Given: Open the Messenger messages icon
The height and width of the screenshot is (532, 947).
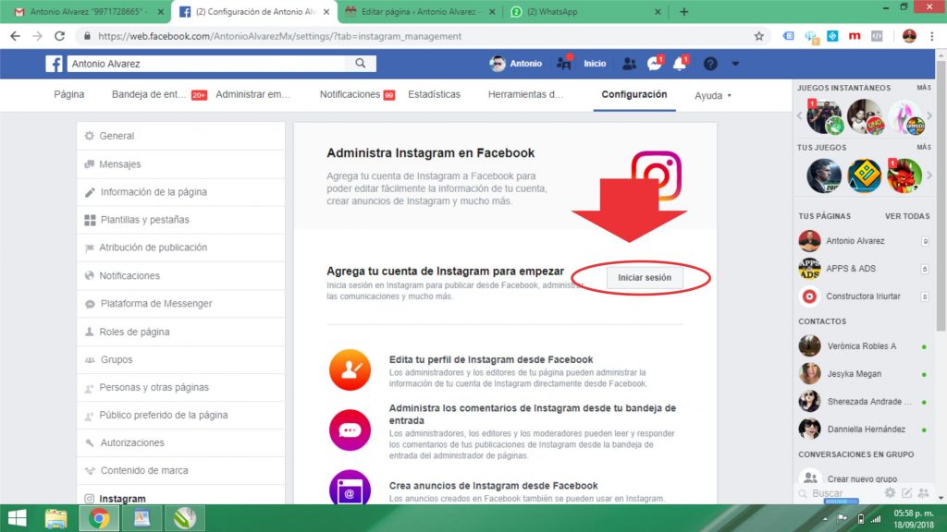Looking at the screenshot, I should pyautogui.click(x=655, y=64).
